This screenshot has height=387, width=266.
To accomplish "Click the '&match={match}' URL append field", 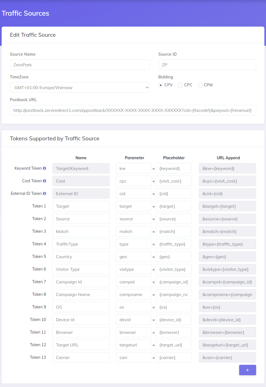I will 227,231.
